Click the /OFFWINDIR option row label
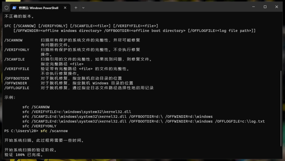The image size is (285, 161). [x=16, y=83]
